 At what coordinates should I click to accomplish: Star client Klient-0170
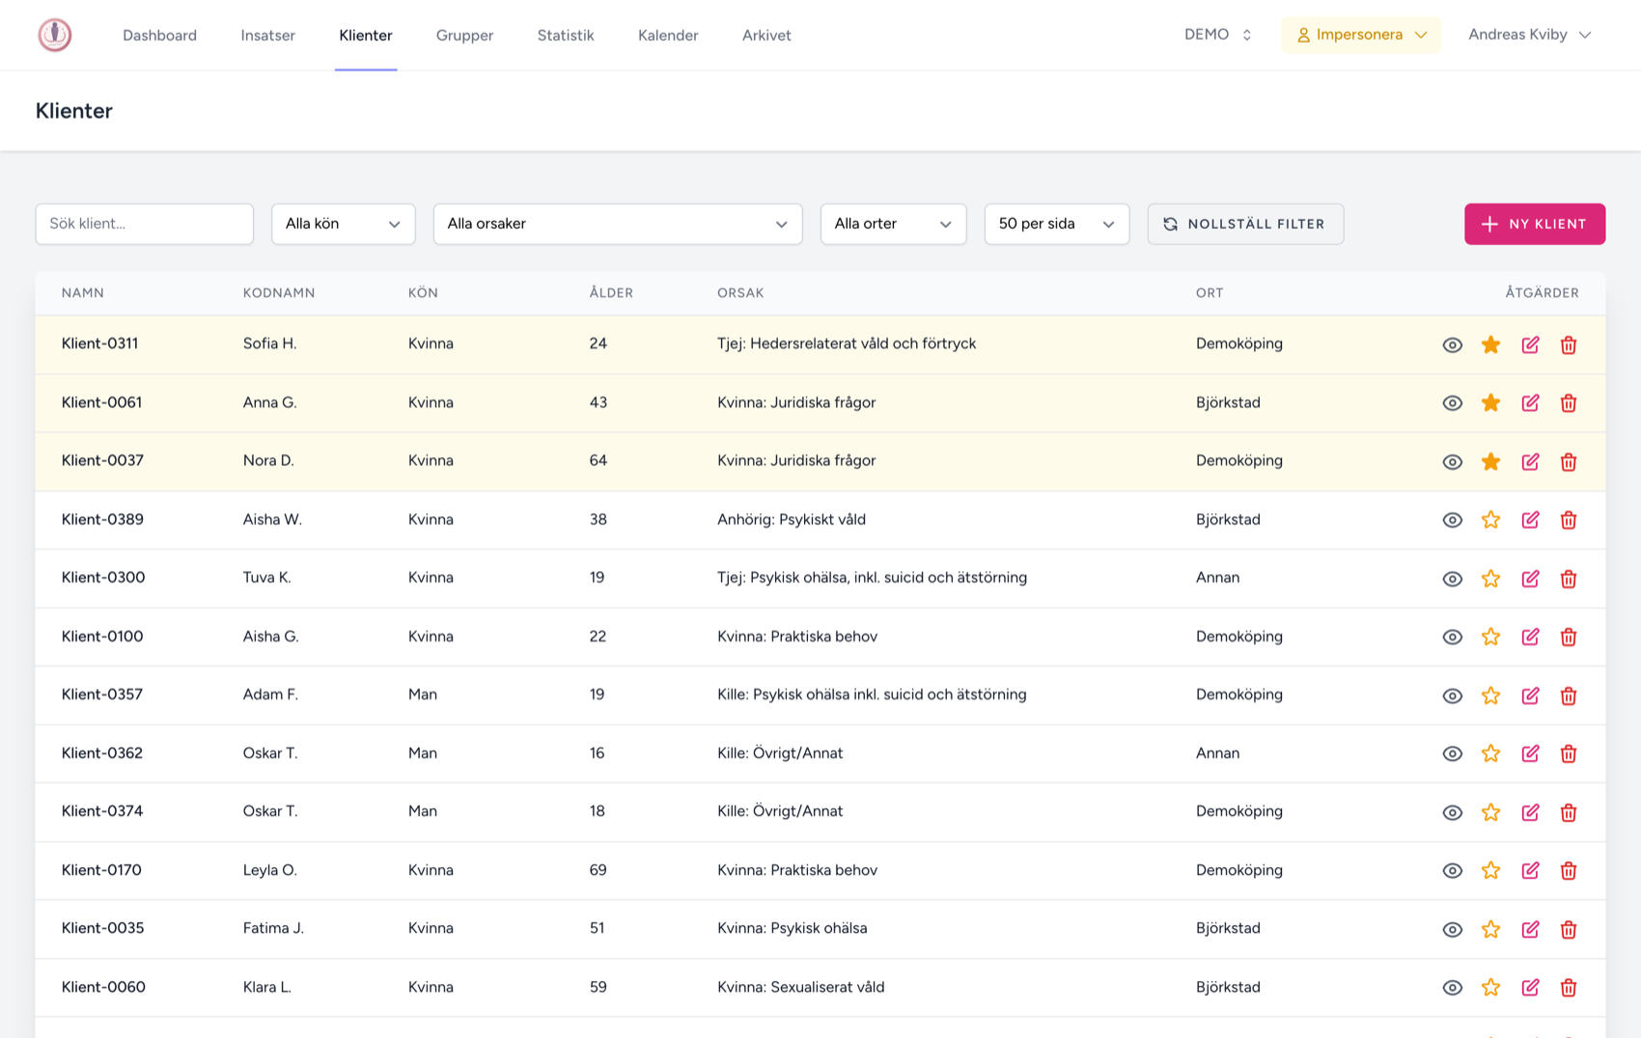pos(1490,870)
